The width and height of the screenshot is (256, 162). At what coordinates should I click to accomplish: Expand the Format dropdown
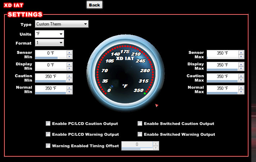pos(49,43)
